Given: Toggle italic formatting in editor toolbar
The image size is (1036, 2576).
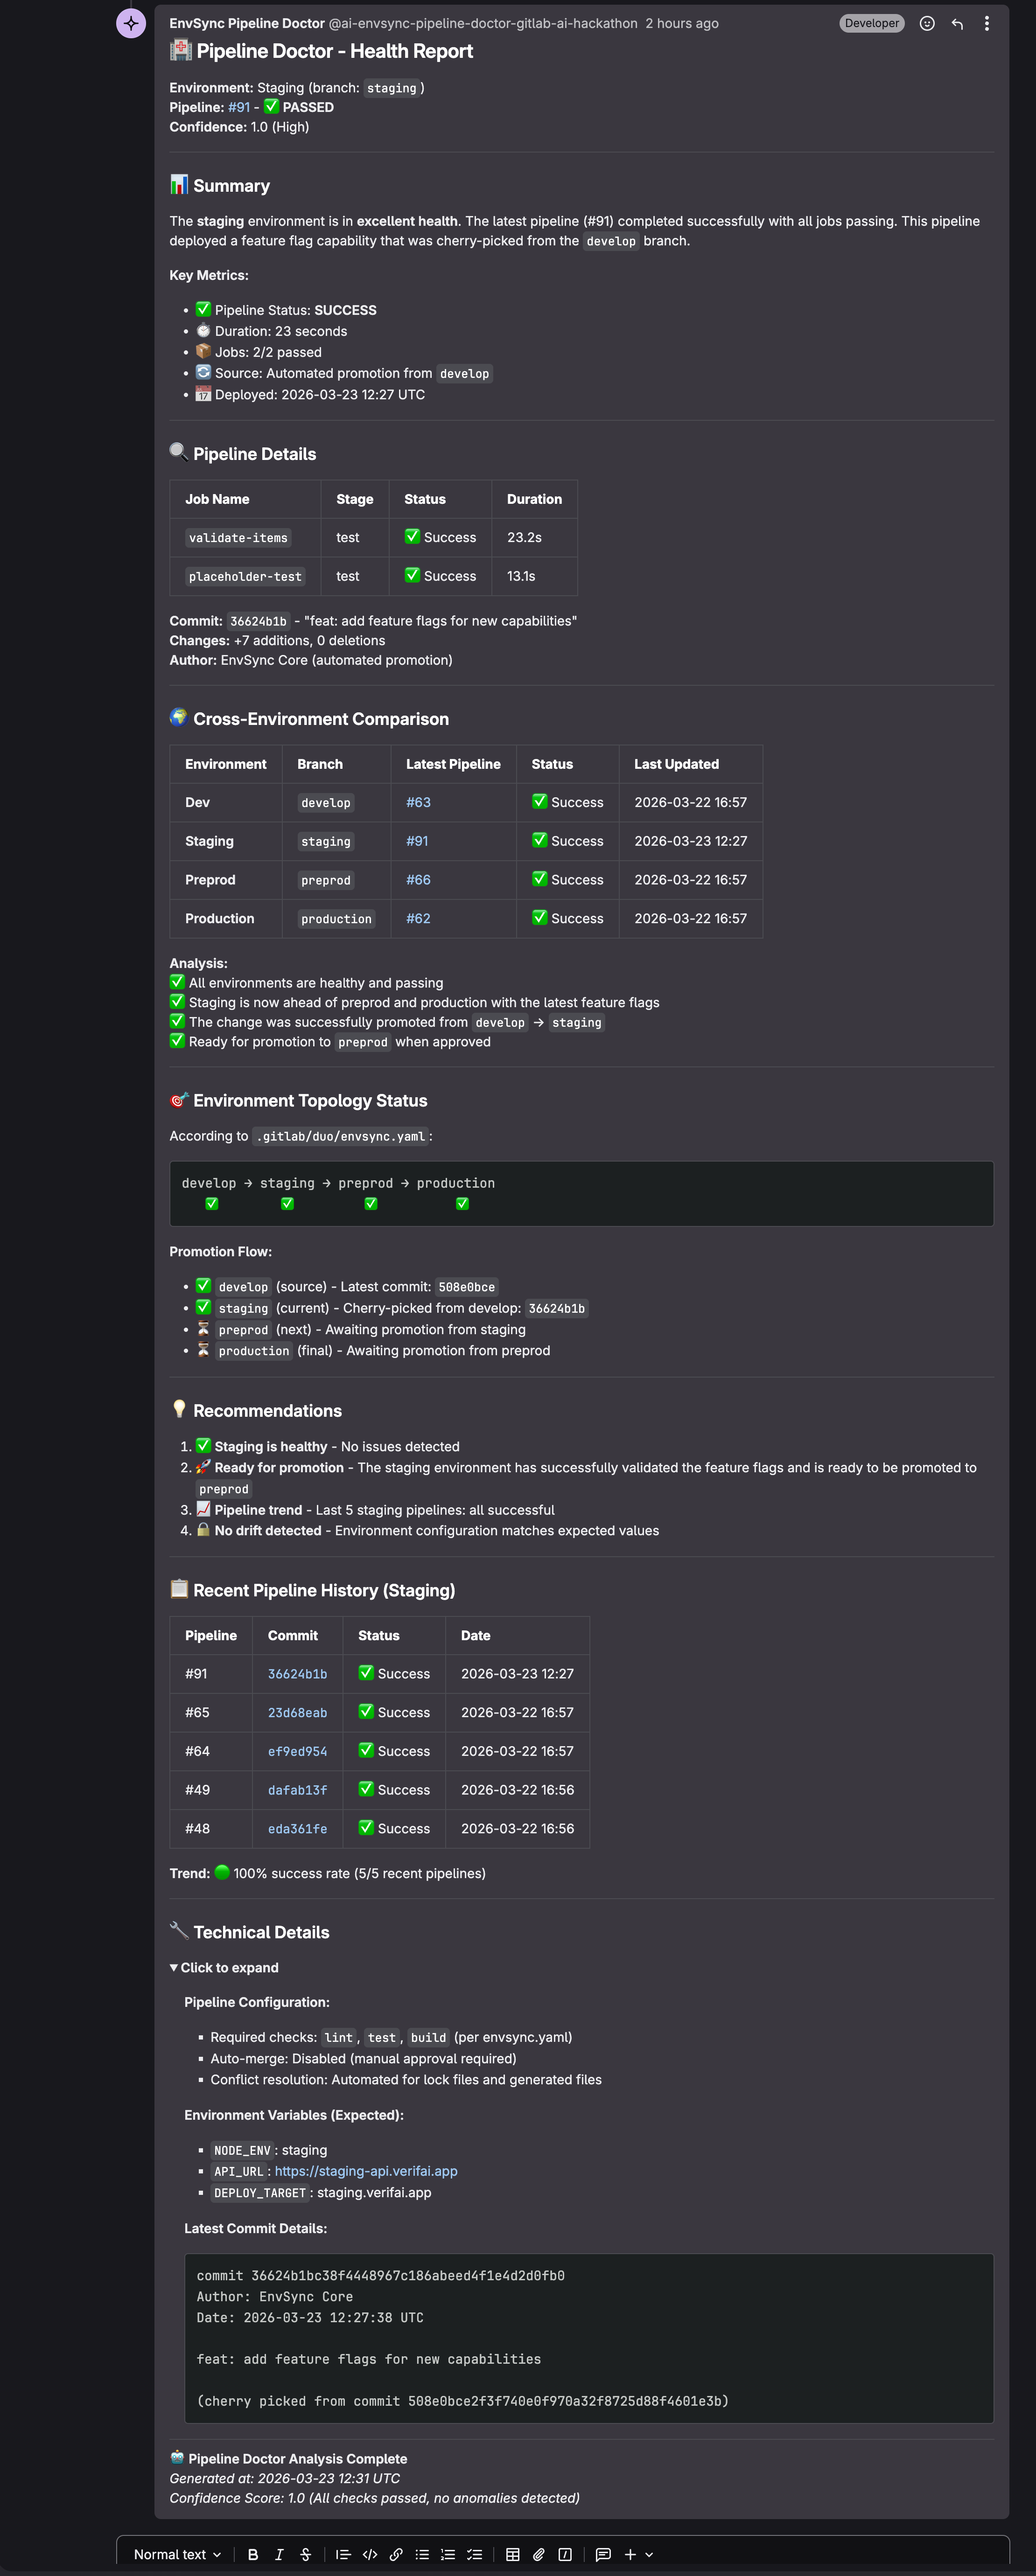Looking at the screenshot, I should click(279, 2554).
